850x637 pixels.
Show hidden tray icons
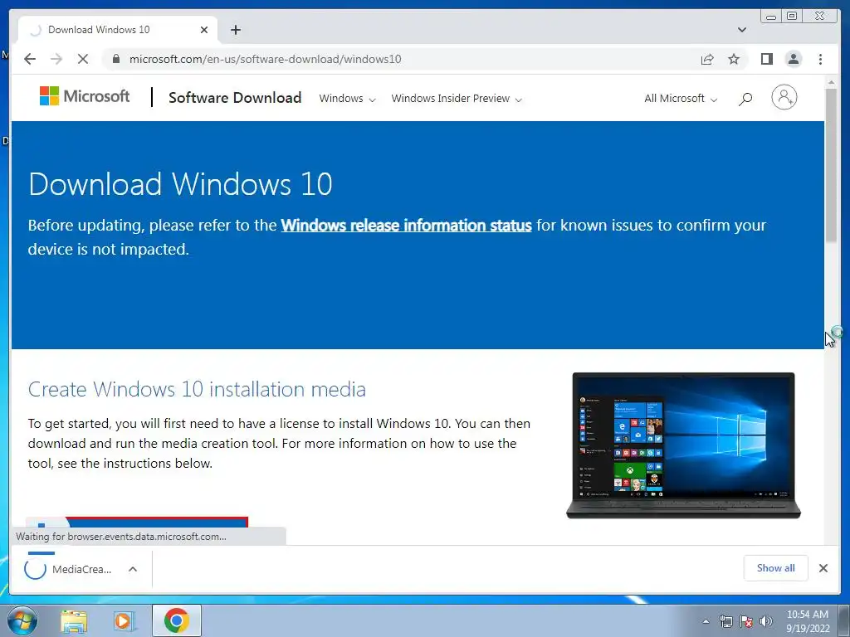coord(706,621)
